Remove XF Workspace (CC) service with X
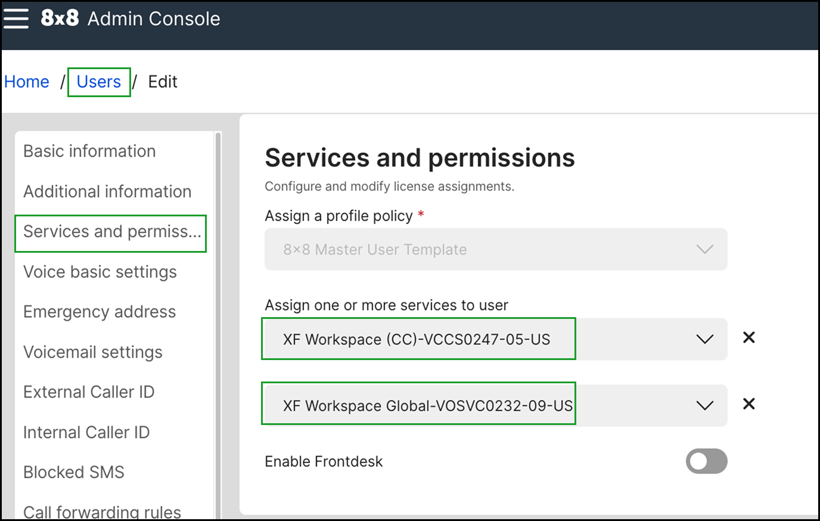The width and height of the screenshot is (820, 521). coord(749,337)
